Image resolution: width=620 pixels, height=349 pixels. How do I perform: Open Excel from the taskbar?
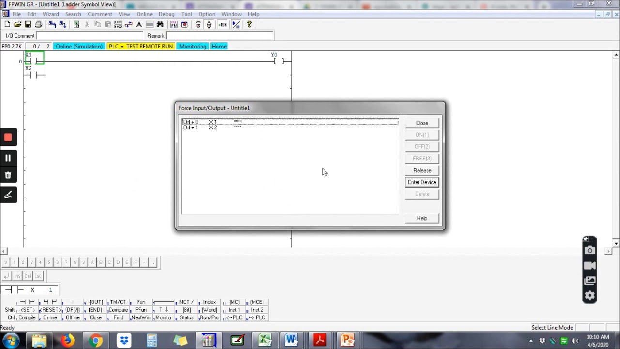point(264,341)
